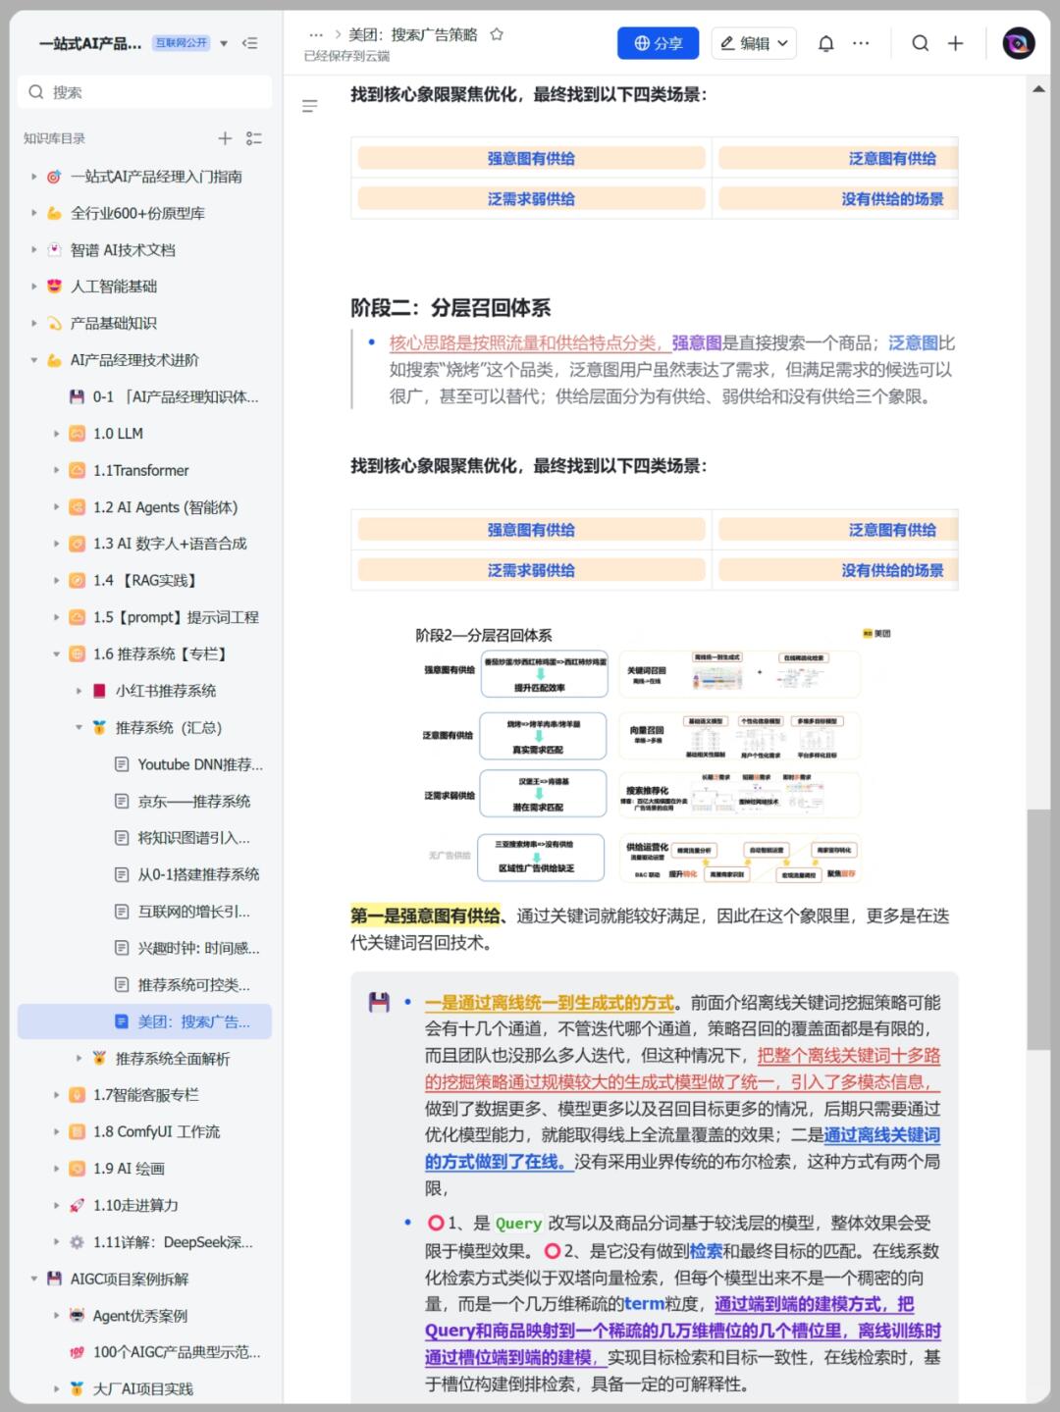The image size is (1060, 1412).
Task: Click the 泛意图 link in the quote
Action: tap(914, 343)
